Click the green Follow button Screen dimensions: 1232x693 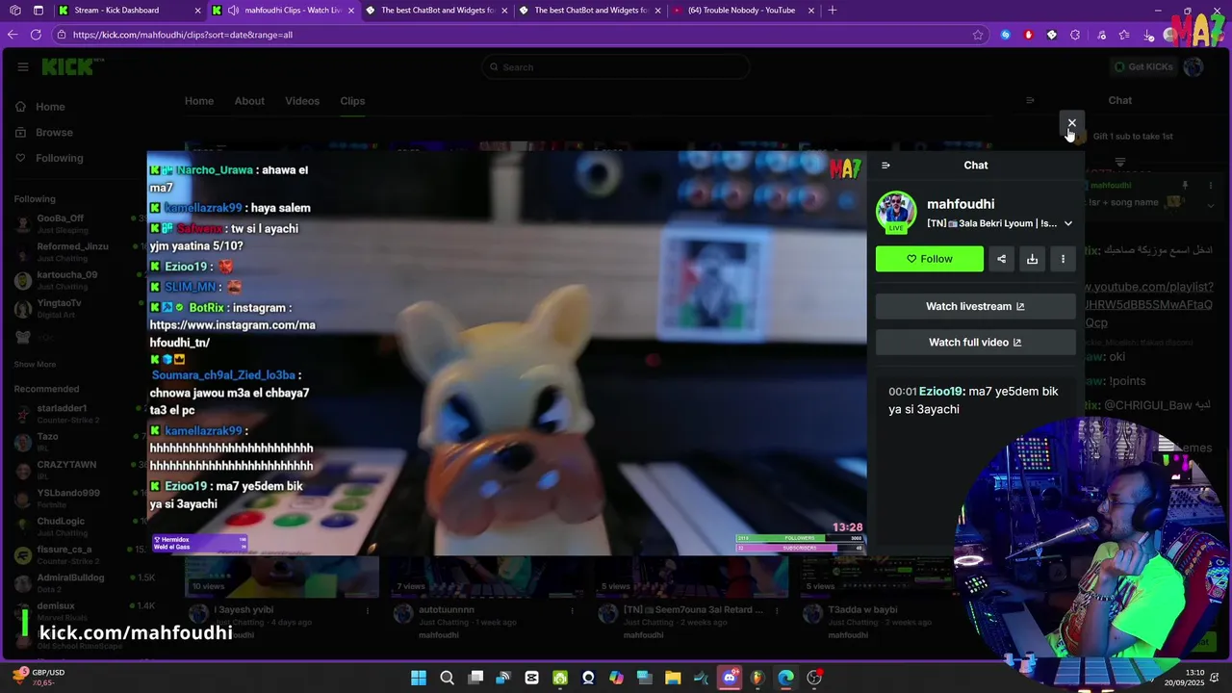pyautogui.click(x=930, y=259)
